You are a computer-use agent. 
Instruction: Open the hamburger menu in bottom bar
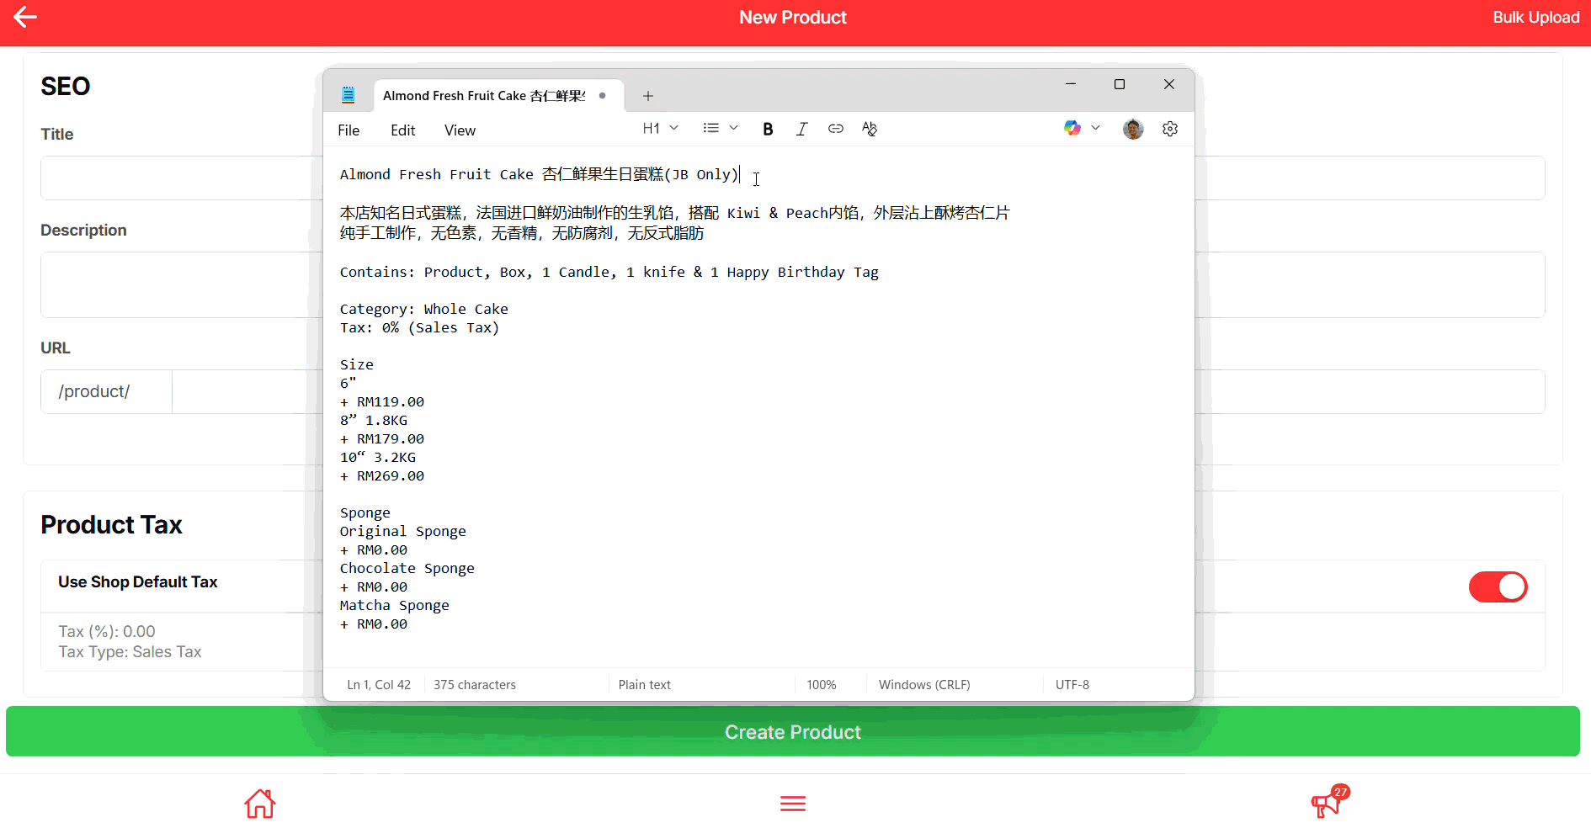(792, 804)
